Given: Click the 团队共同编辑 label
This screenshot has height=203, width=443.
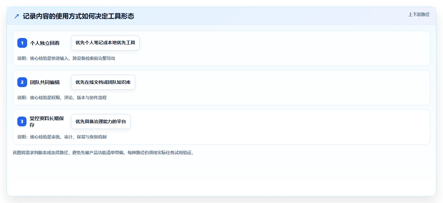Looking at the screenshot, I should pyautogui.click(x=45, y=82).
